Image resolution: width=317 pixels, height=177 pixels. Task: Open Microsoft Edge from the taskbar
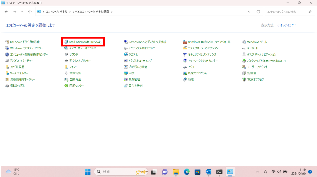click(186, 171)
